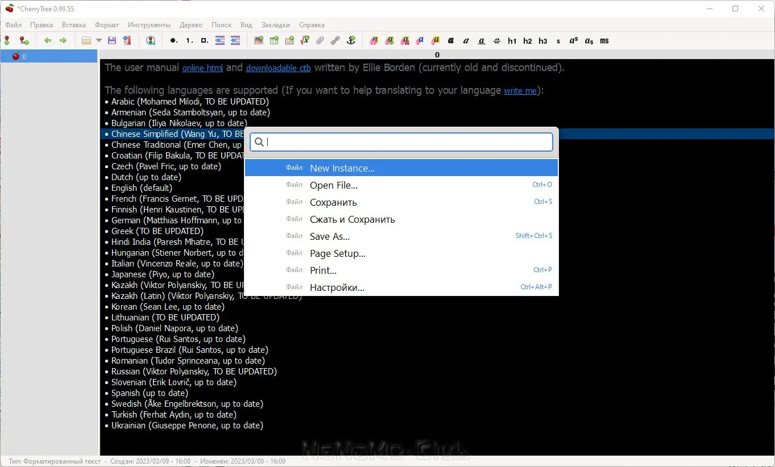The height and width of the screenshot is (467, 775).
Task: Apply bulleted list formatting
Action: [x=174, y=41]
